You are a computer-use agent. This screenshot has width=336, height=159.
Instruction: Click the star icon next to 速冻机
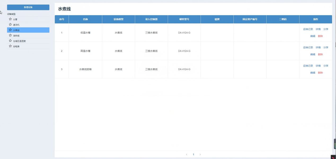[x=10, y=25]
